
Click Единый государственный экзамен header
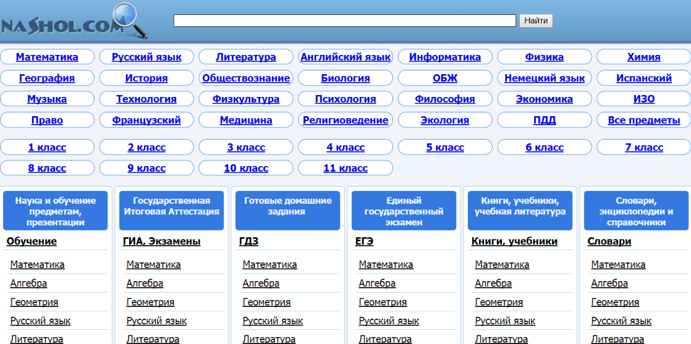[404, 211]
